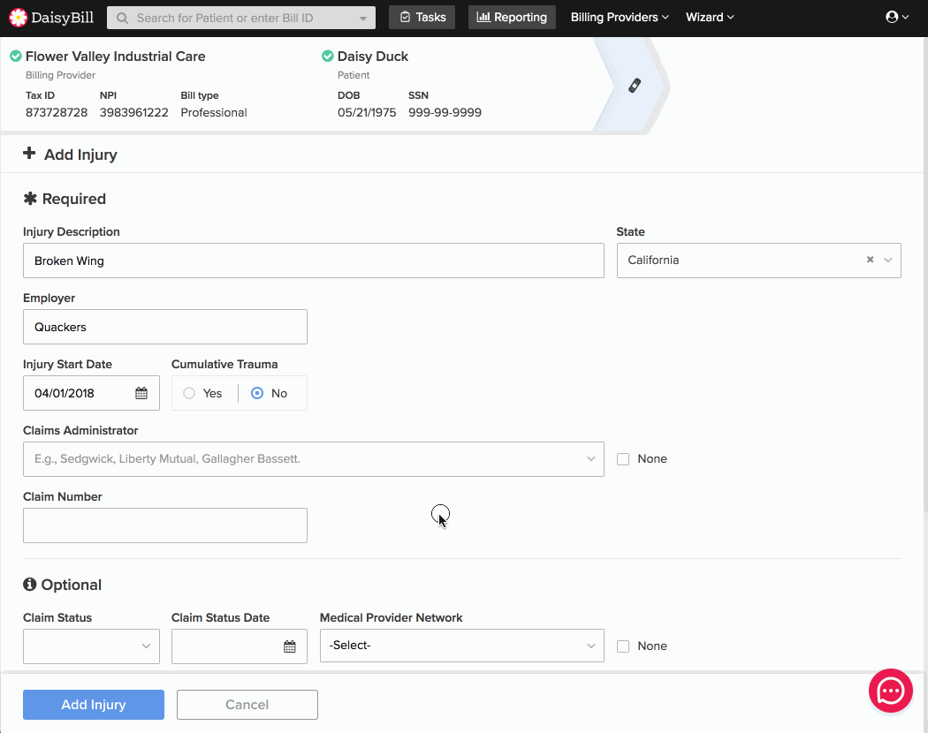The height and width of the screenshot is (733, 928).
Task: Expand the search bar dropdown arrow
Action: click(x=362, y=19)
